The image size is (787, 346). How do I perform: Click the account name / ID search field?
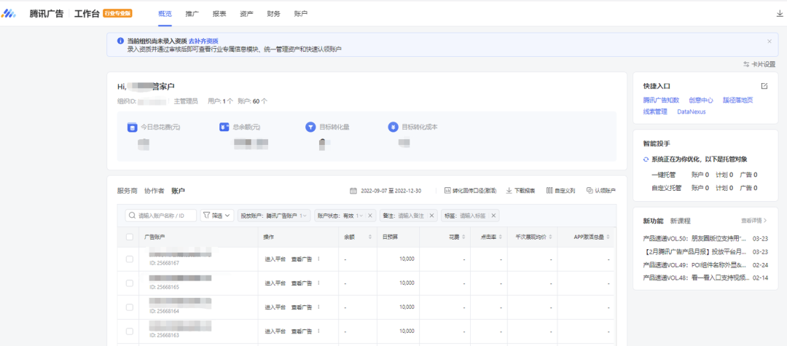point(165,216)
